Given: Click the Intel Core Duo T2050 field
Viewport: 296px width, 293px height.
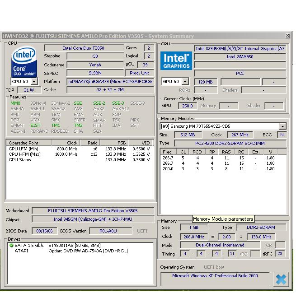Looking at the screenshot, I should (84, 48).
